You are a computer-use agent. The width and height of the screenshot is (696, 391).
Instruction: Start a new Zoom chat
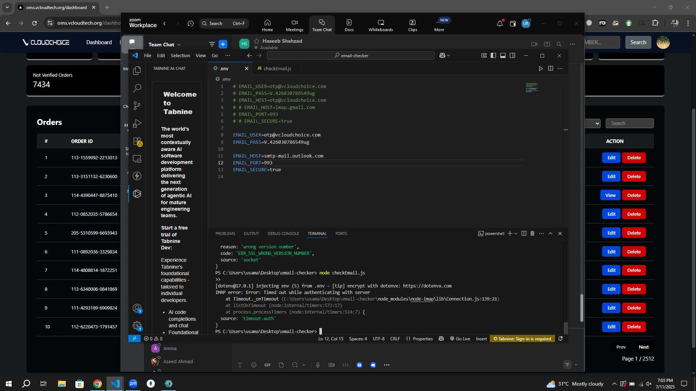click(223, 44)
